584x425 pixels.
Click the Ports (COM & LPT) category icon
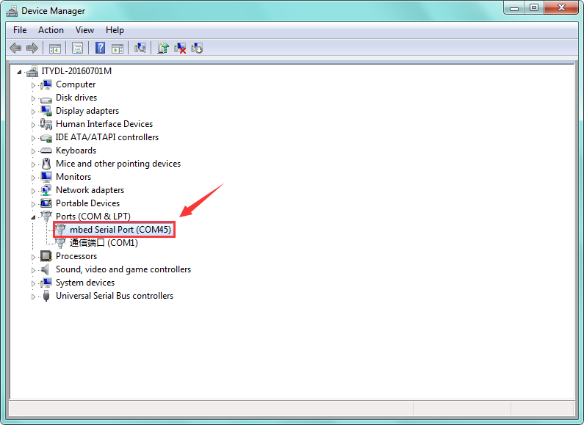click(46, 217)
